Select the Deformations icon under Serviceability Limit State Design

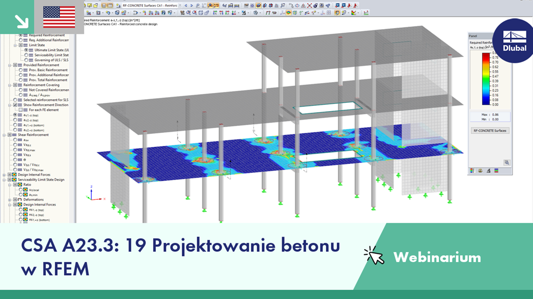pos(19,199)
